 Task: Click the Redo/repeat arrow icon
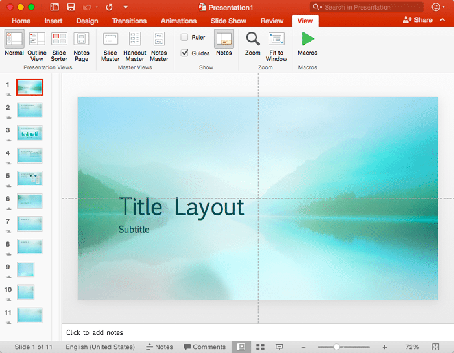click(x=109, y=7)
